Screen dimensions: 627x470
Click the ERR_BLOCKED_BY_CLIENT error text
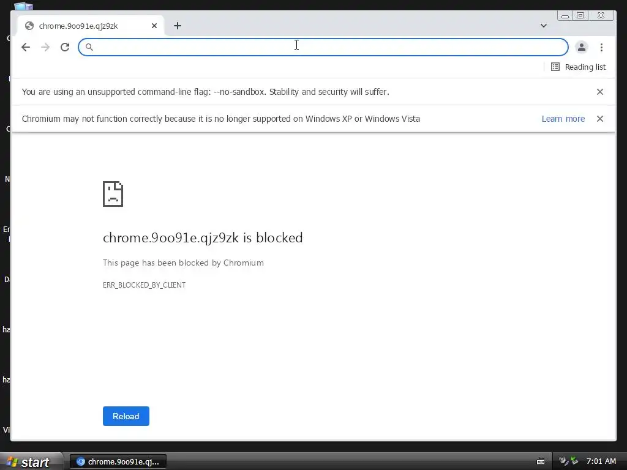point(144,285)
